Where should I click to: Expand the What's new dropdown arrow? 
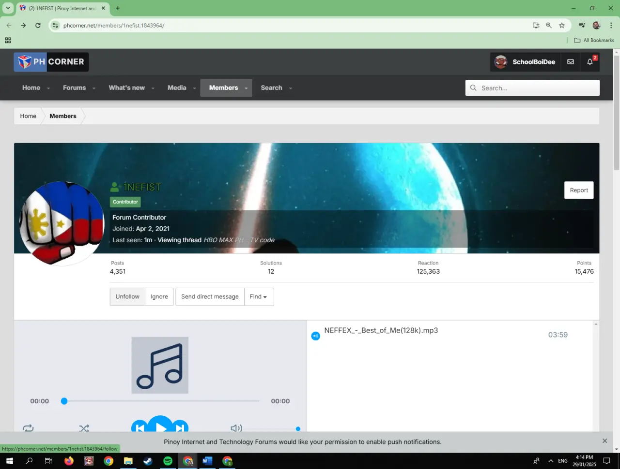[153, 88]
